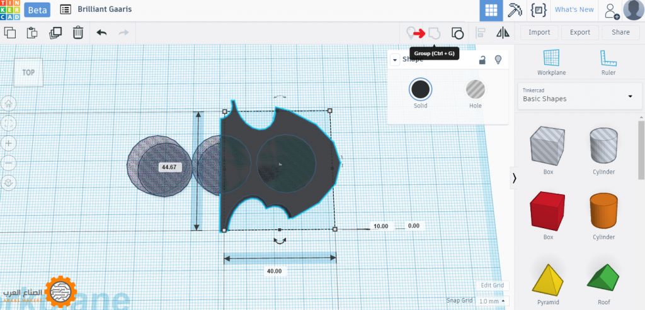
Task: Click the Ruler tool
Action: point(608,62)
